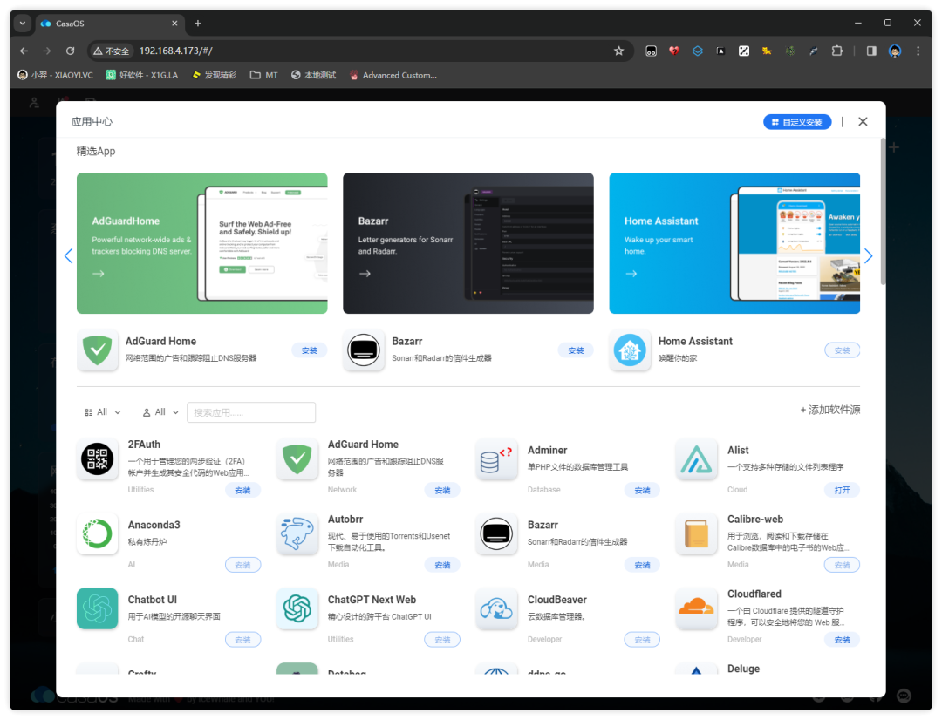Install ChatGPT Next Web

443,640
